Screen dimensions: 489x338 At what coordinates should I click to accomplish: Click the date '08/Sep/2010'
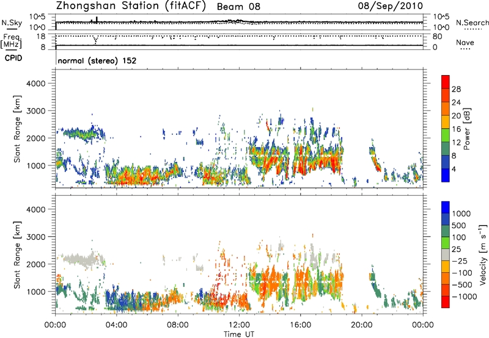tap(390, 6)
